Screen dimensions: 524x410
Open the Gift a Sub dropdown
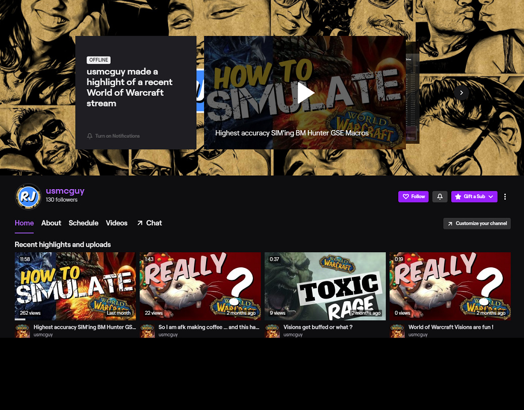click(x=474, y=197)
